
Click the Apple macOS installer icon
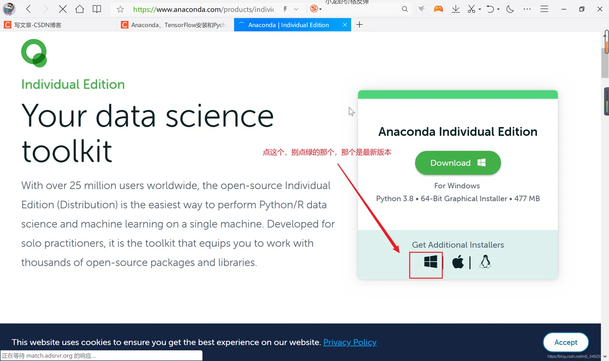tap(458, 262)
